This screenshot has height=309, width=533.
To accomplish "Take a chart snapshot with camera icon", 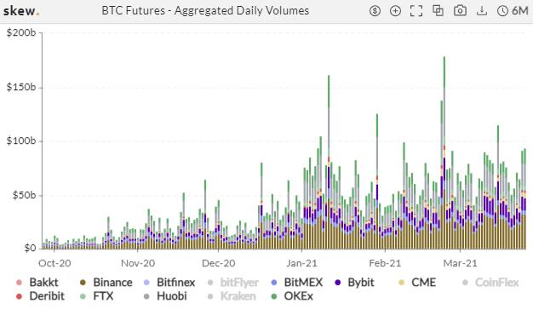I will [460, 10].
